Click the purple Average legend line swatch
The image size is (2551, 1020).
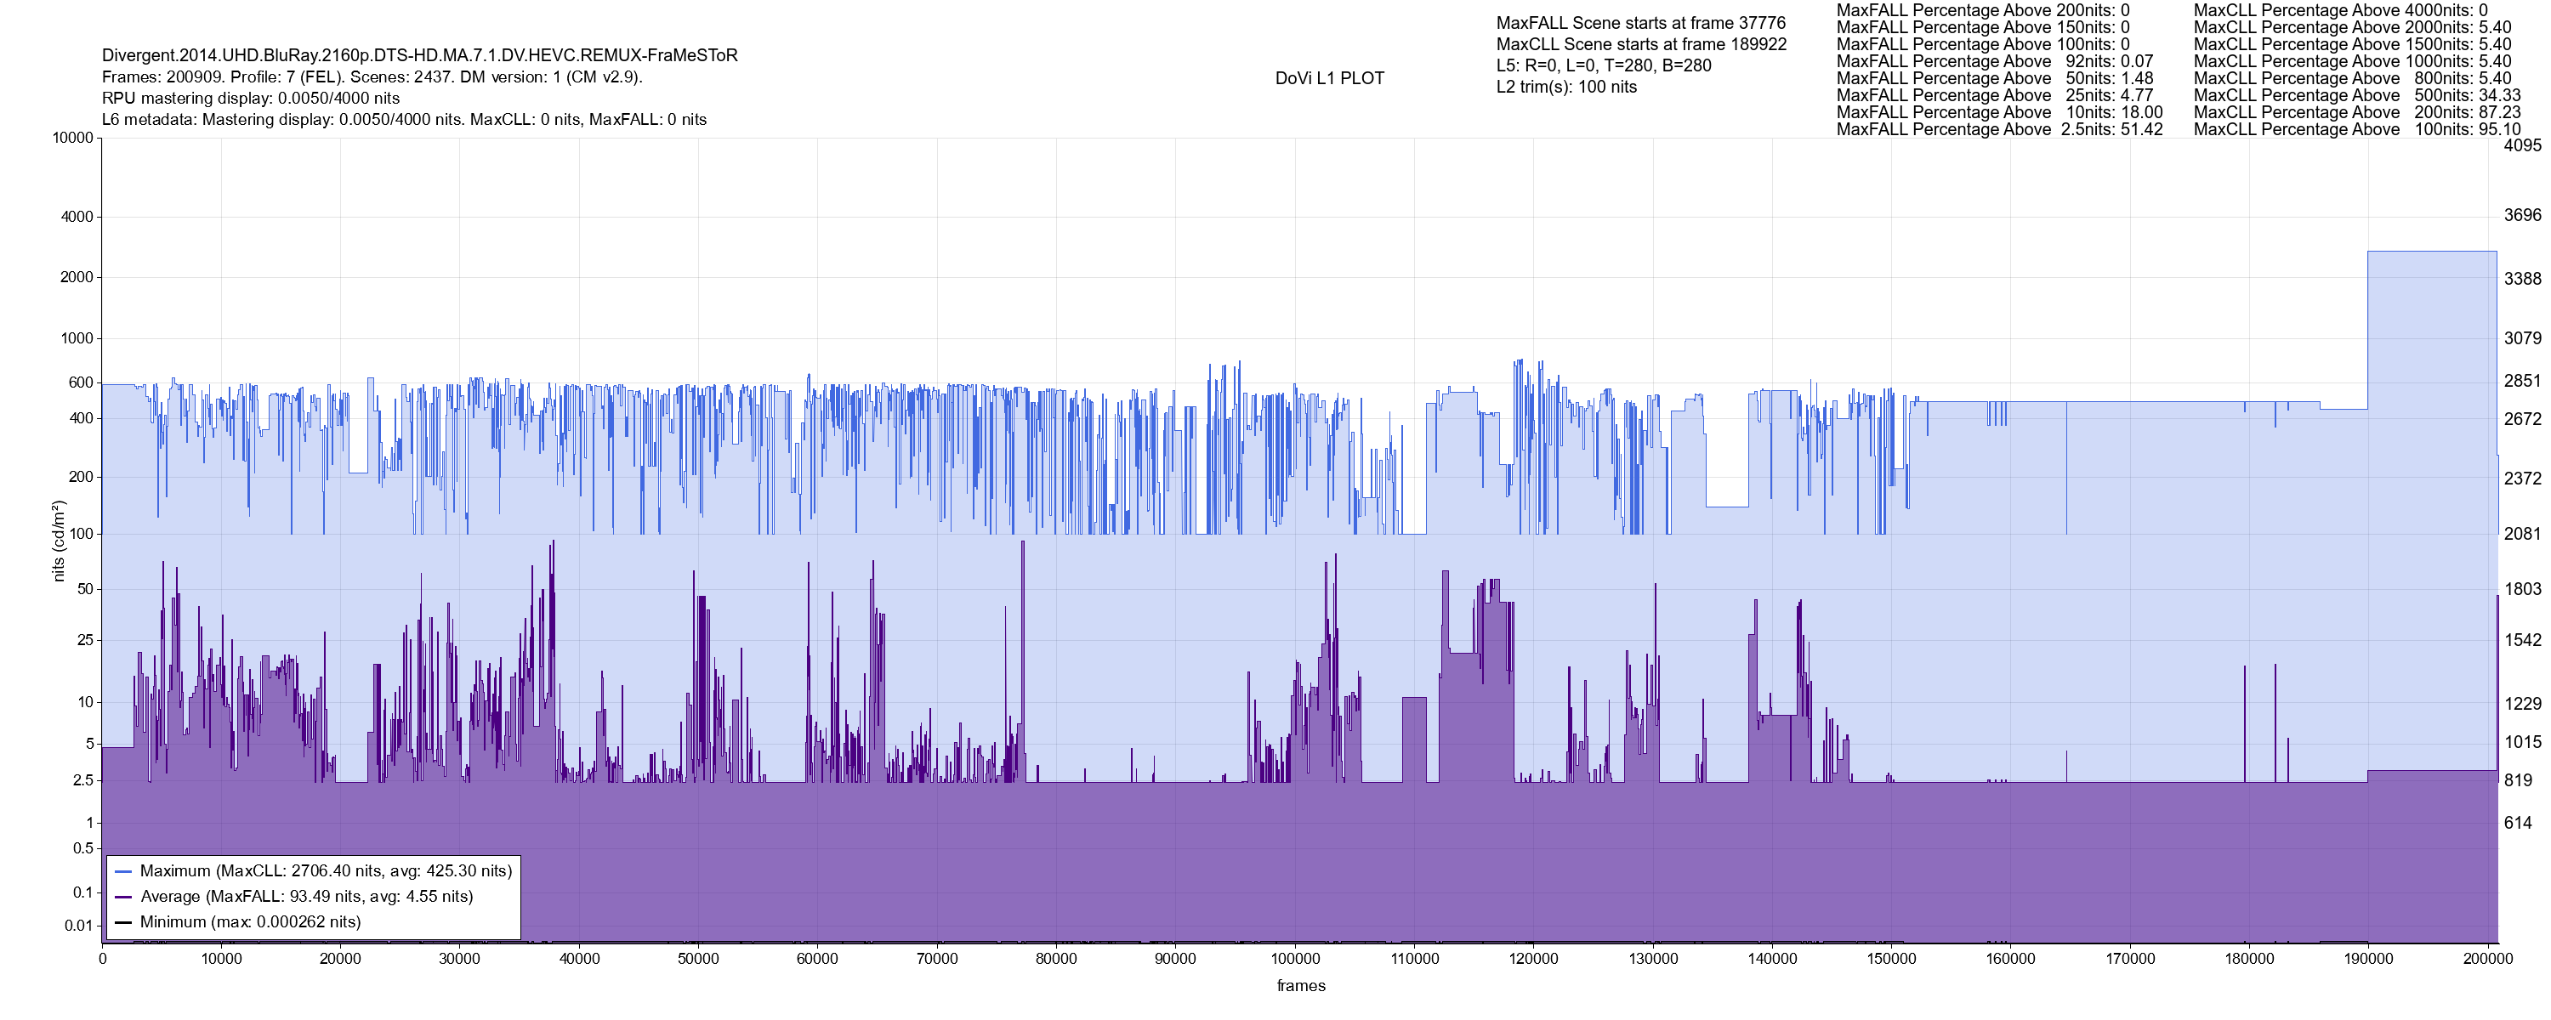coord(122,898)
